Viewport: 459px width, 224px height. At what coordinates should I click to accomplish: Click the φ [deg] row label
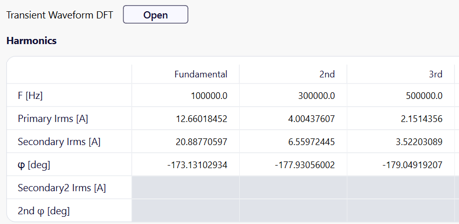click(x=34, y=165)
